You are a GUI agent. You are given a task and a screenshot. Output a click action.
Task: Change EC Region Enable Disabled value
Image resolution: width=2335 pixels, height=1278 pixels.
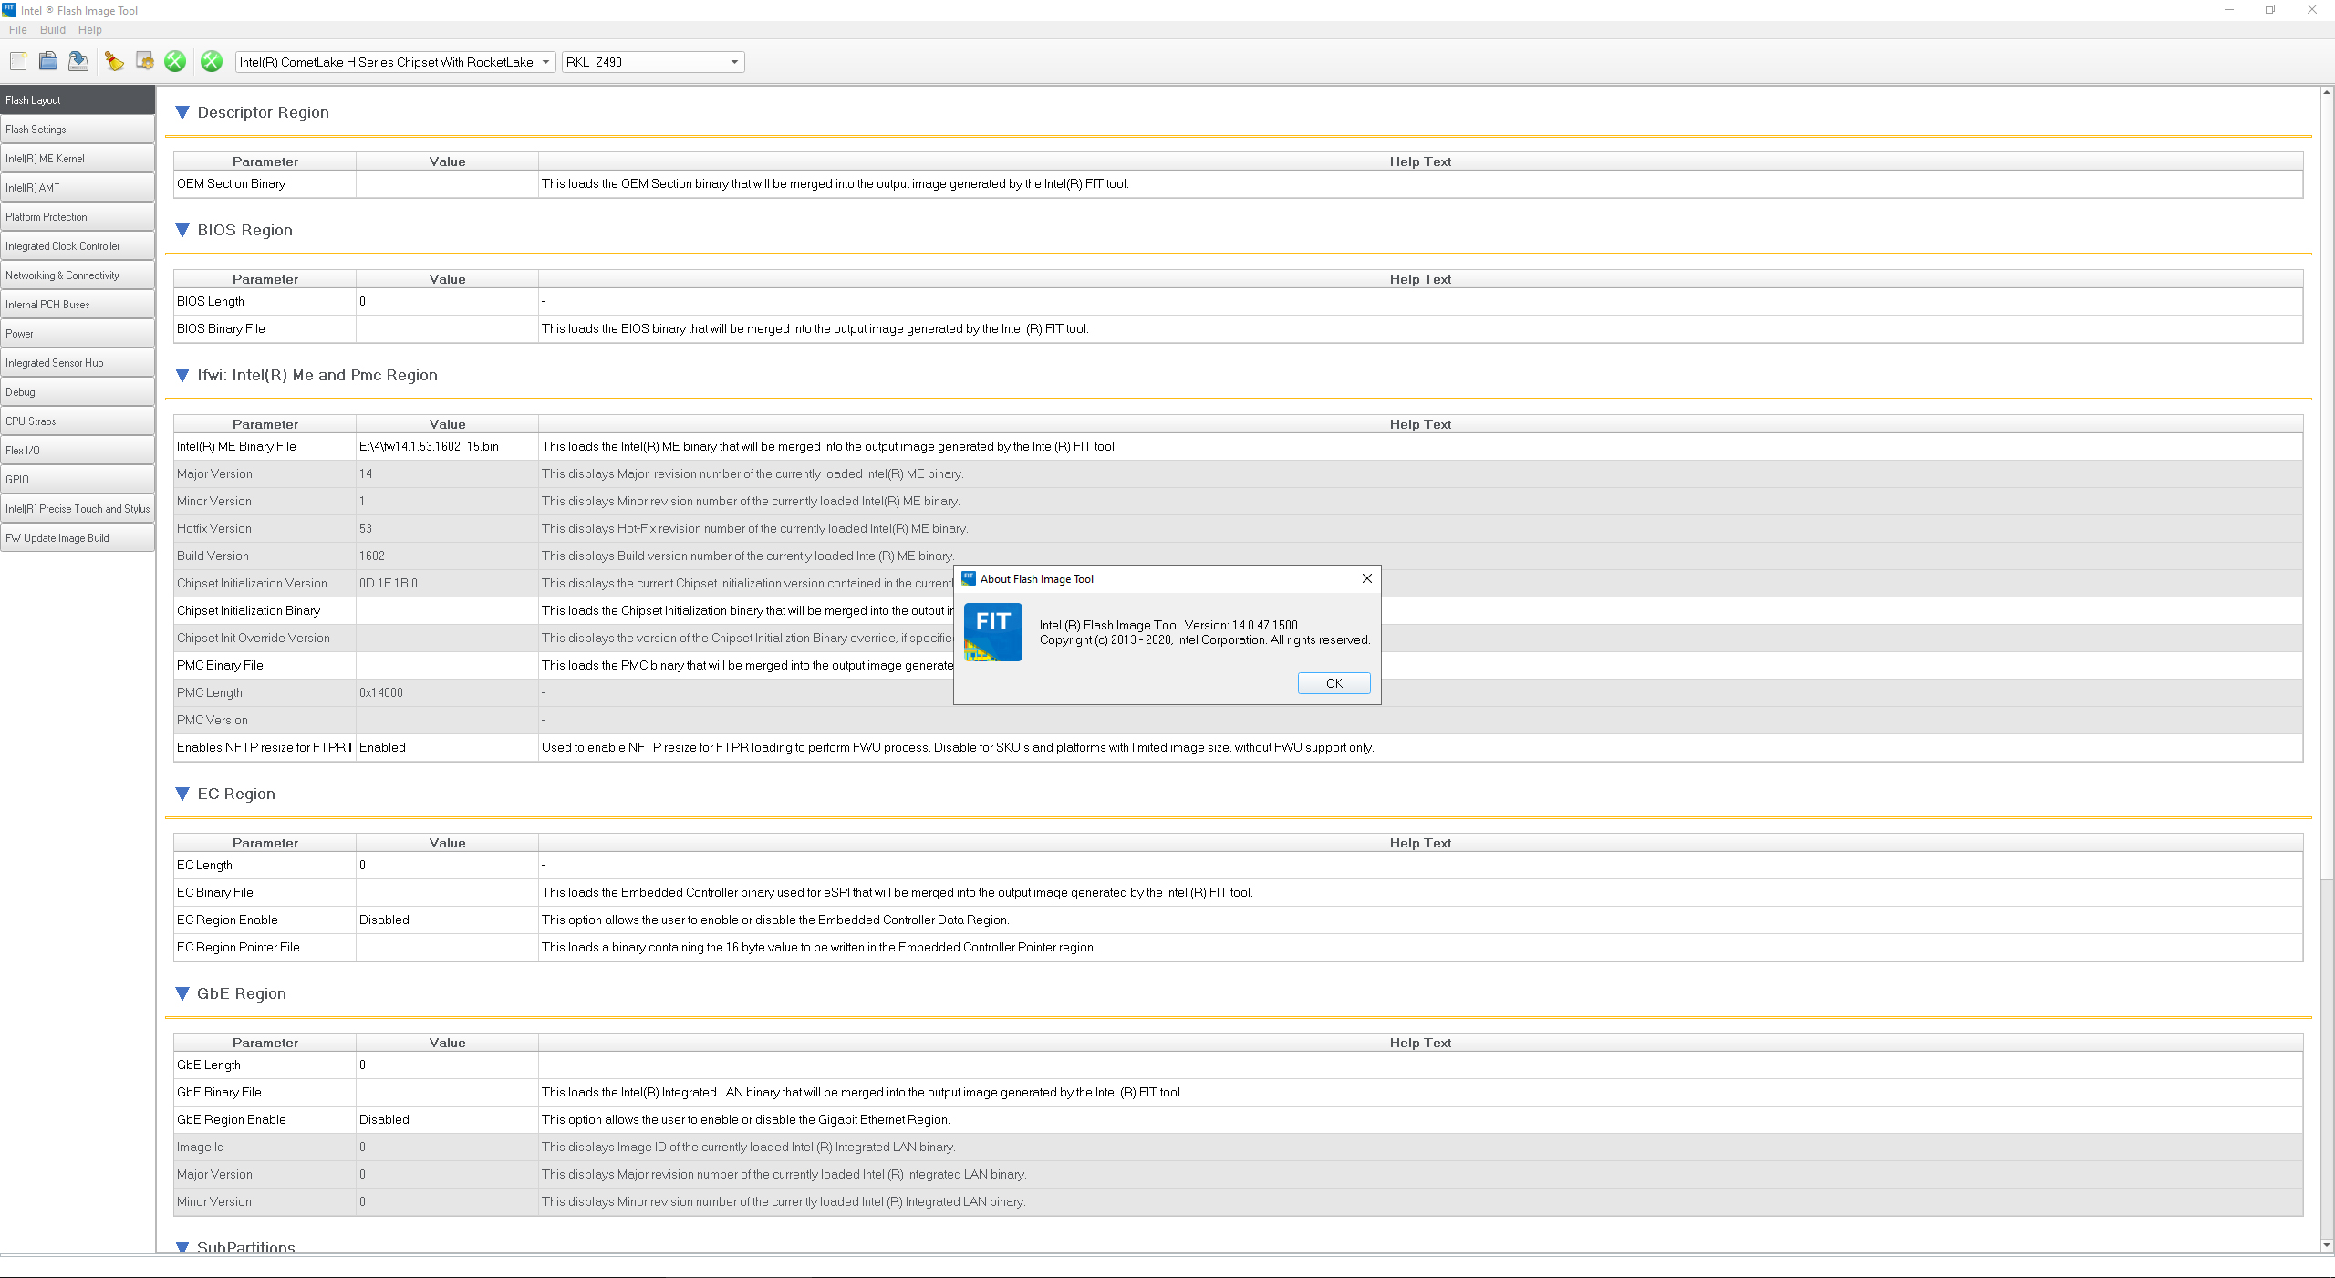click(x=447, y=920)
